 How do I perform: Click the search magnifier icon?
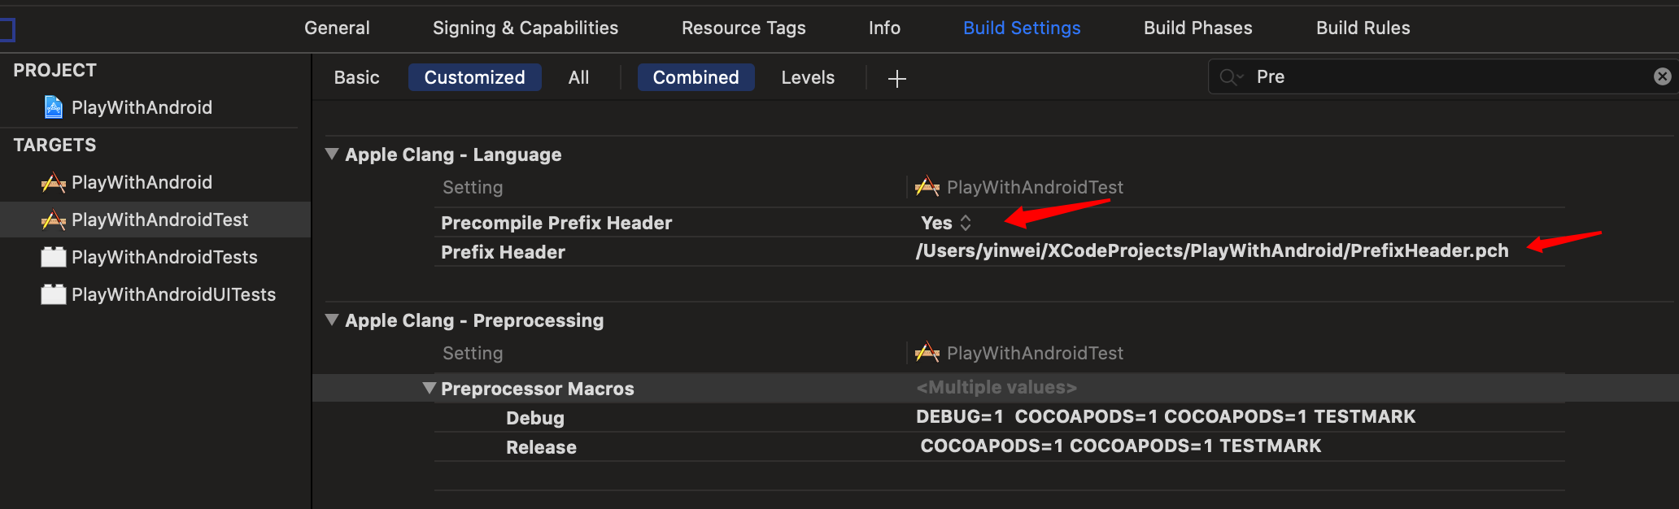pyautogui.click(x=1230, y=77)
